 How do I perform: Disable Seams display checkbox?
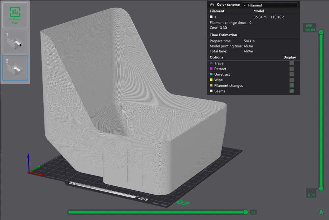click(x=291, y=91)
